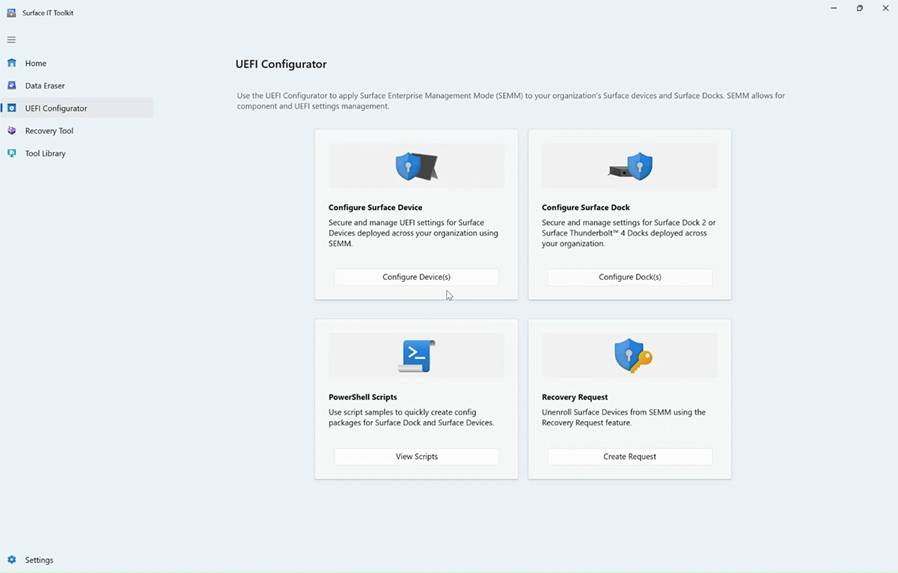Open Tool Library from the sidebar
The width and height of the screenshot is (898, 573).
(45, 153)
